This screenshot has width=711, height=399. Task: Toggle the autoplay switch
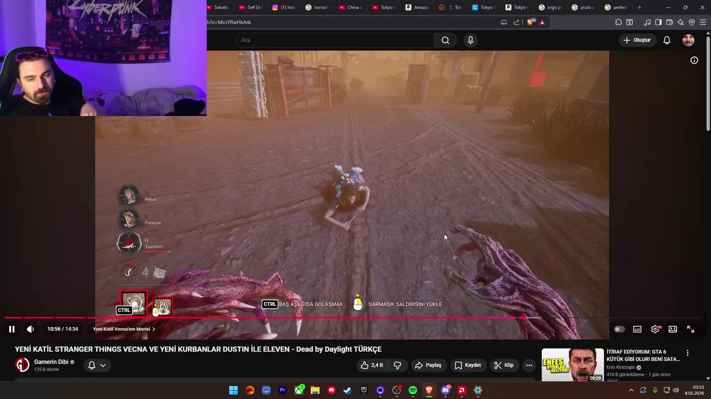click(x=619, y=329)
